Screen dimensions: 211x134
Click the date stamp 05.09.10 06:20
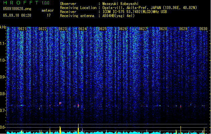(17, 15)
